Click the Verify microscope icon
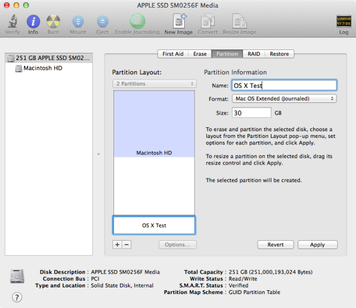The width and height of the screenshot is (356, 308). pyautogui.click(x=13, y=21)
